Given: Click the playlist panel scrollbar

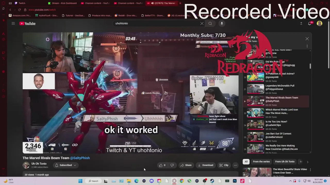Looking at the screenshot, I should click(x=310, y=66).
